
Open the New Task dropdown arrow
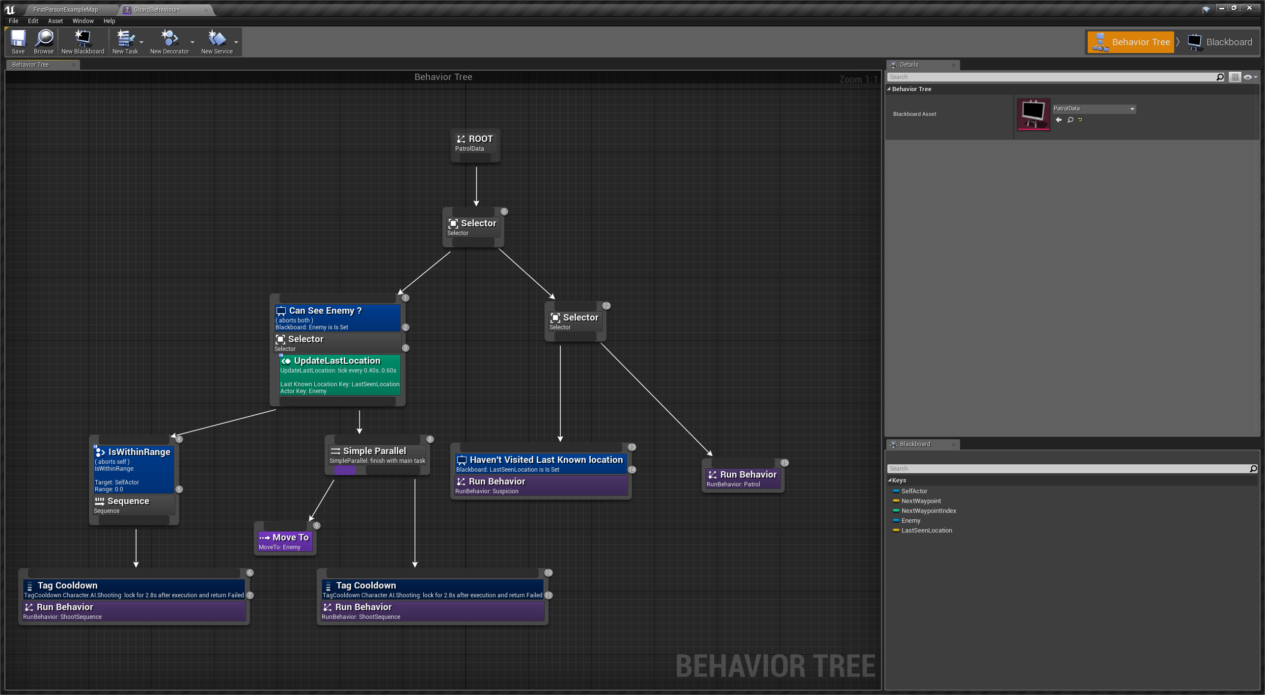(141, 42)
